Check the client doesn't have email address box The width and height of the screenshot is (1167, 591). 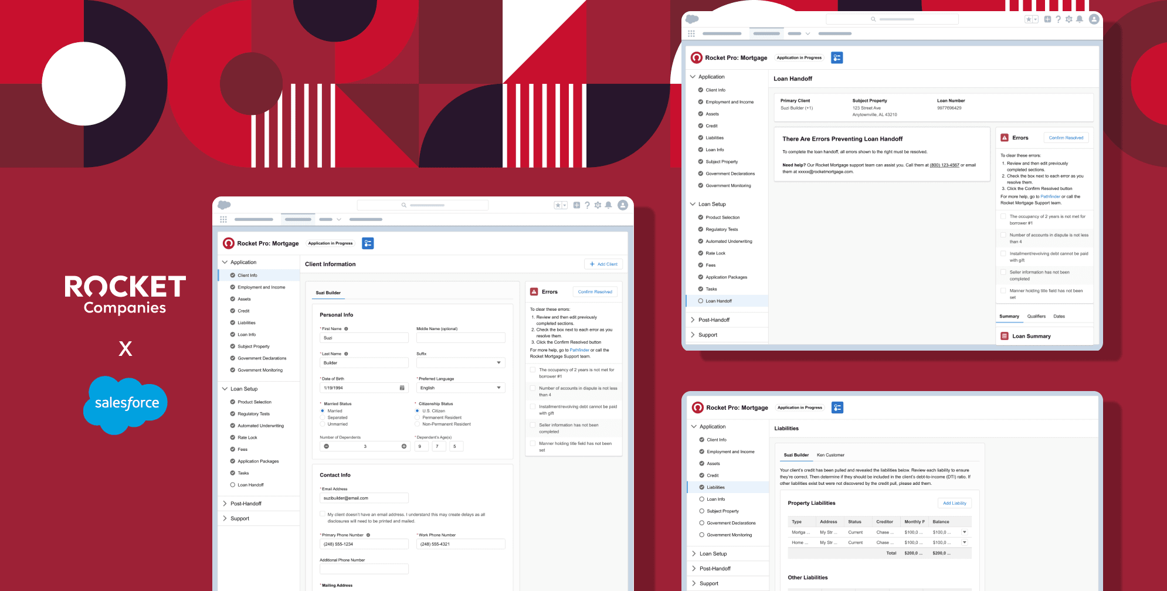click(x=323, y=514)
